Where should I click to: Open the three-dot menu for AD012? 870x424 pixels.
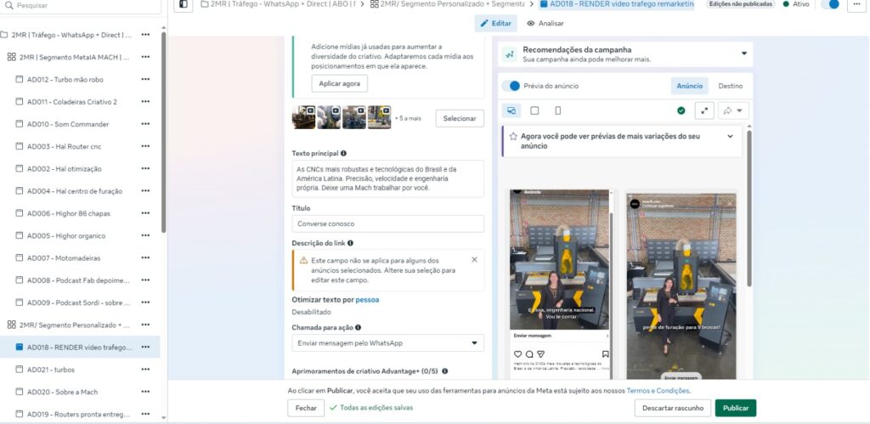point(145,79)
